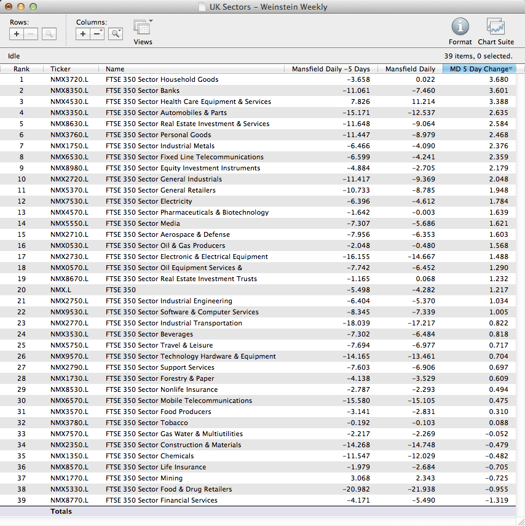The image size is (525, 526).
Task: Open the Columns magnifier search dropdown
Action: click(x=115, y=34)
